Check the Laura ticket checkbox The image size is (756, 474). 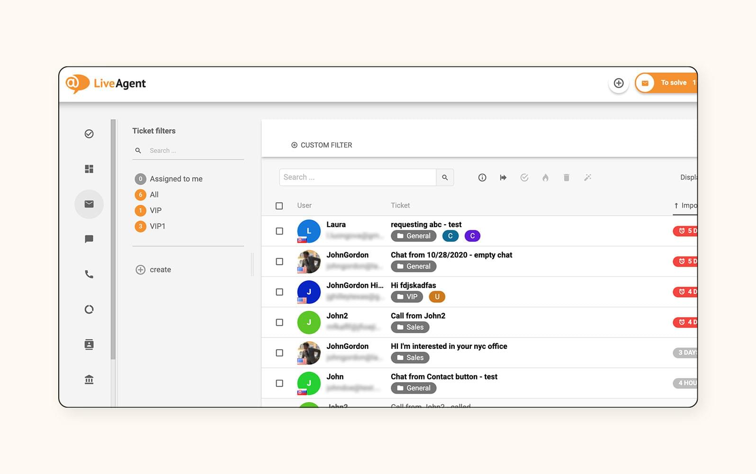coord(279,231)
